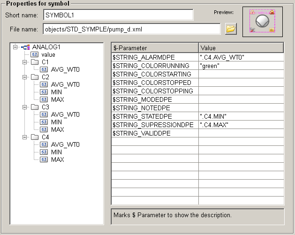Screen dimensions: 295x235
Task: Click the C4 folder icon in tree
Action: point(35,137)
